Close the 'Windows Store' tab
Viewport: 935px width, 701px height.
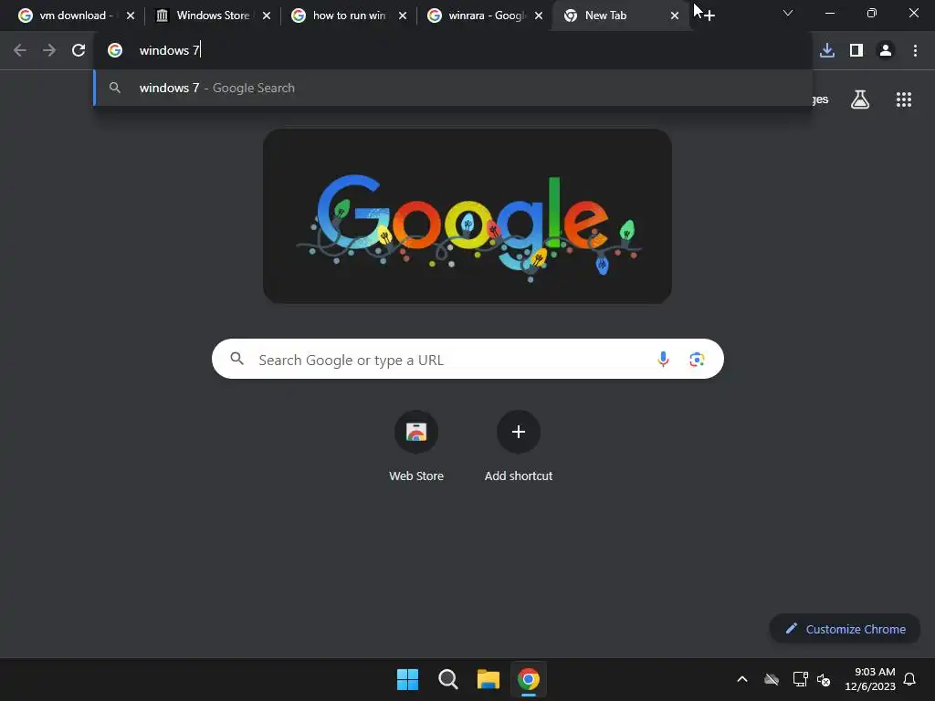point(267,16)
